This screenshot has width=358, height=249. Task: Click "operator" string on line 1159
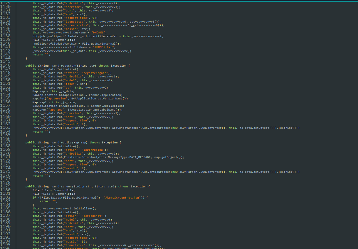73,113
